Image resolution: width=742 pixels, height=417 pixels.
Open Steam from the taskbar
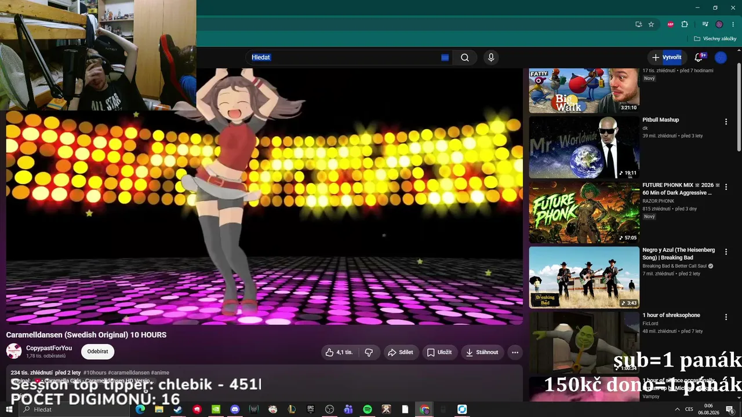pyautogui.click(x=178, y=409)
